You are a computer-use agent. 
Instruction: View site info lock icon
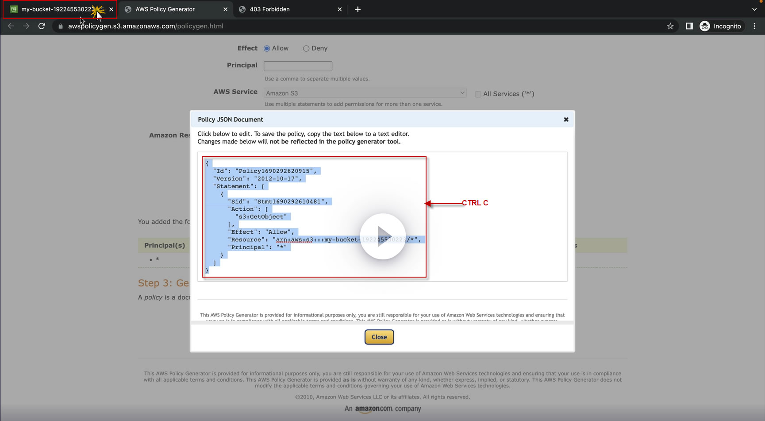coord(61,26)
